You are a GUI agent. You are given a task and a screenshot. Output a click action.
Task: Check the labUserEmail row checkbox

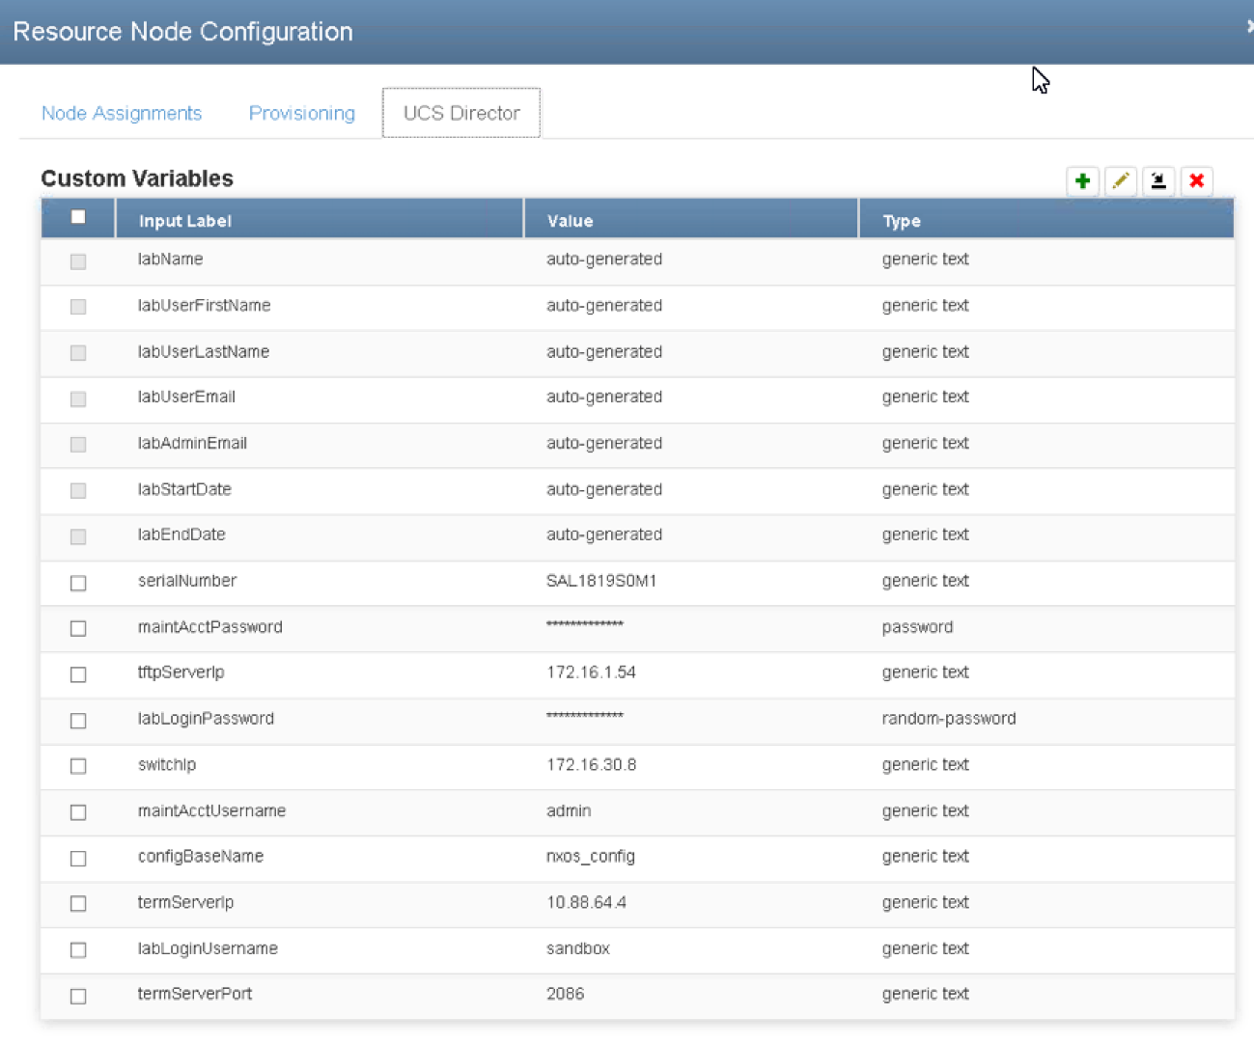click(78, 398)
